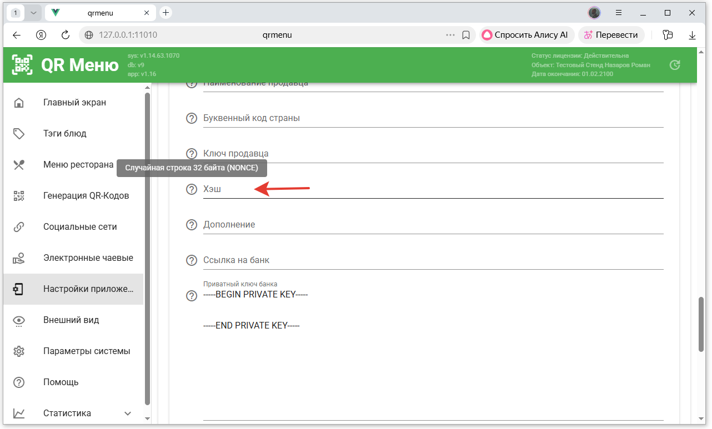Image resolution: width=712 pixels, height=429 pixels.
Task: Click the browser reload page icon
Action: coord(66,35)
